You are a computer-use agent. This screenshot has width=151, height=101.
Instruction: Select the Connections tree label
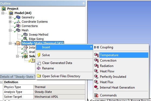point(30,26)
